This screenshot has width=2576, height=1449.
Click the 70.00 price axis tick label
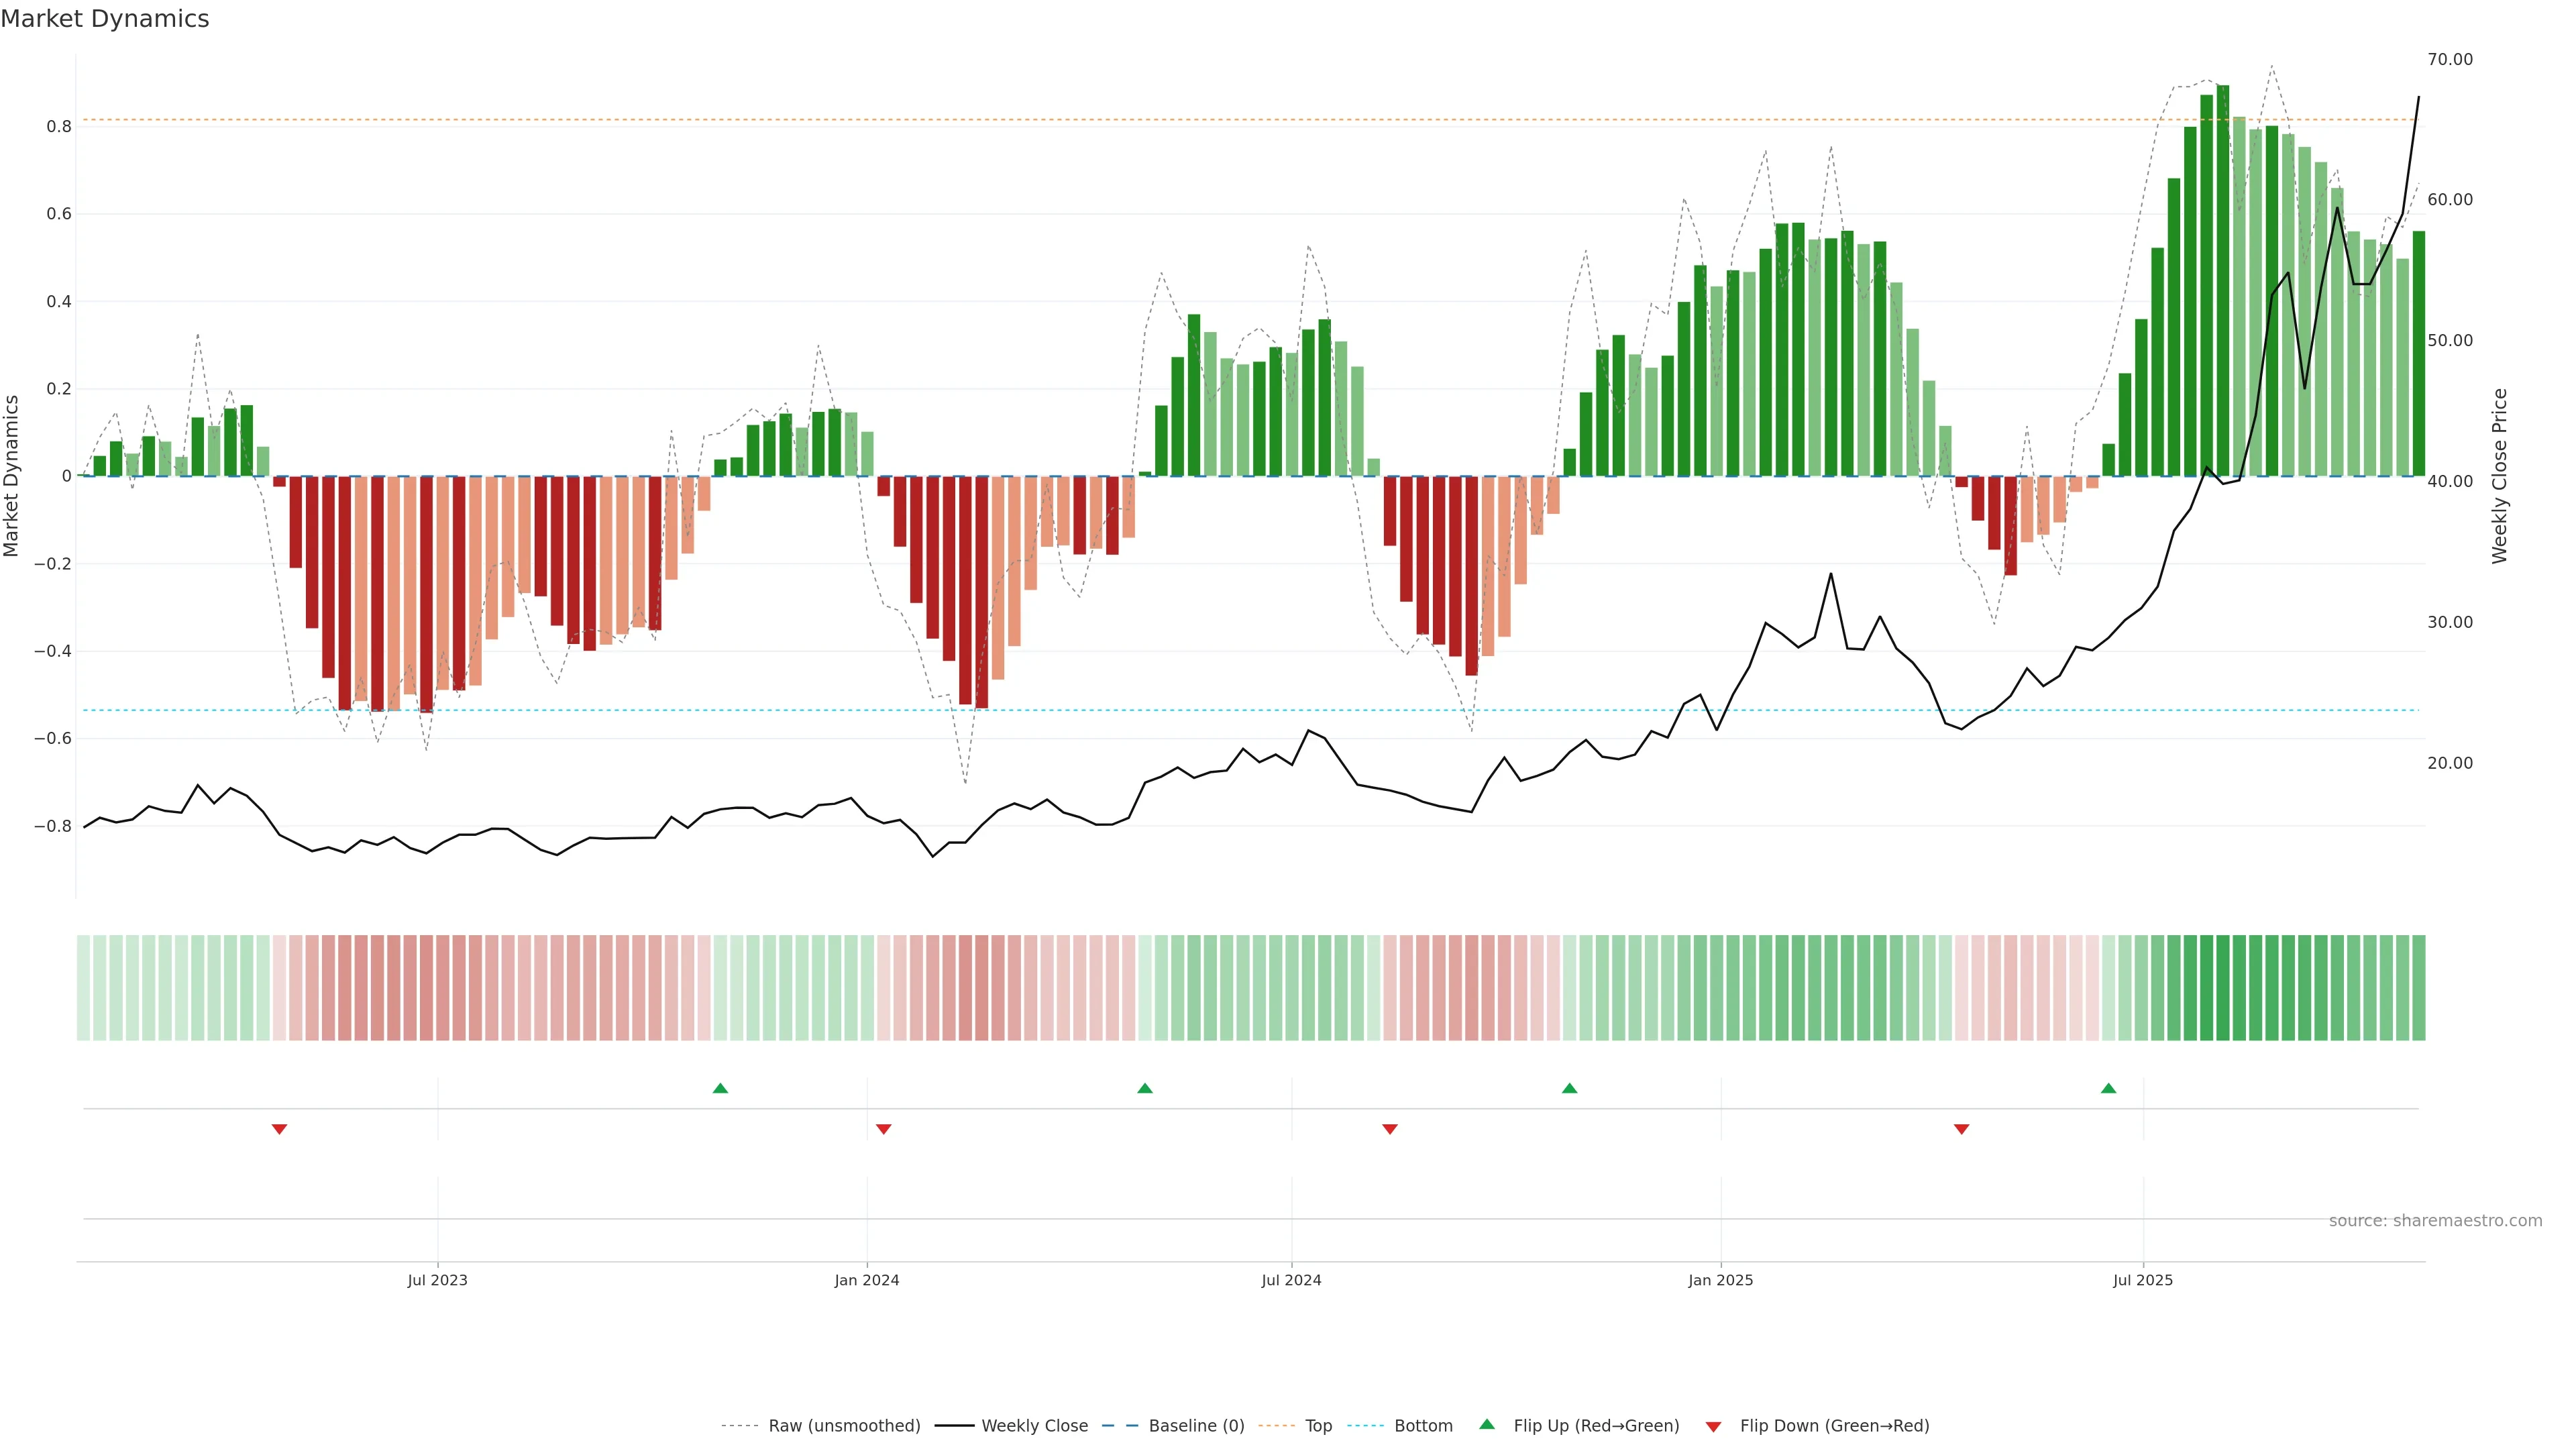pos(2449,60)
